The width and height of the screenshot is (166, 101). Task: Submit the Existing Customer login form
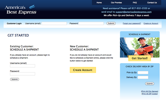(x=14, y=79)
